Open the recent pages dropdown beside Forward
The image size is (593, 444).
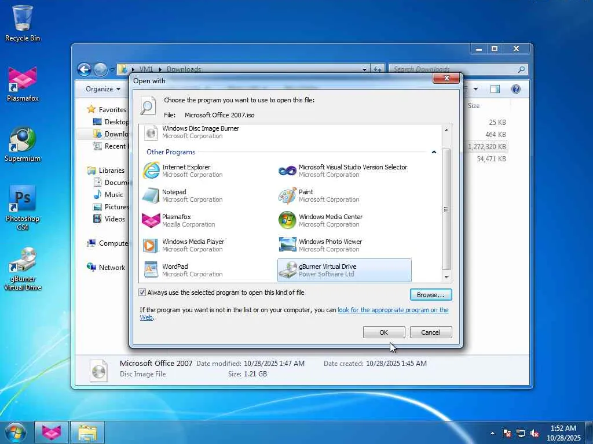coord(112,70)
